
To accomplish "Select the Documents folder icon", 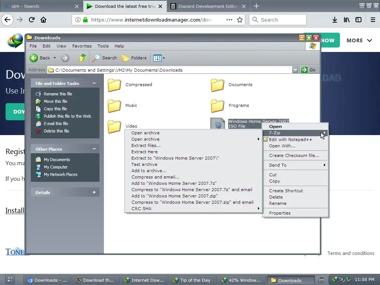I will [217, 85].
